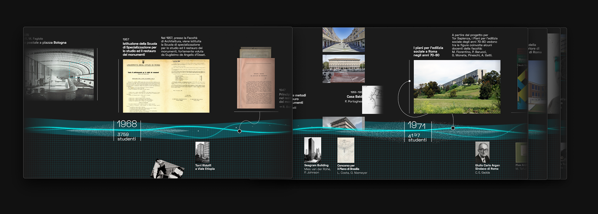Image resolution: width=598 pixels, height=214 pixels.
Task: Open the social housing green hillside photo
Action: [x=457, y=87]
